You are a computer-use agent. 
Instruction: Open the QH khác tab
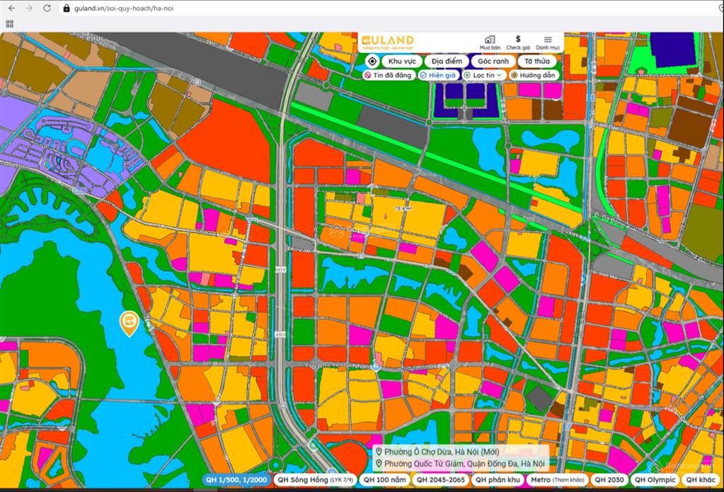[700, 479]
